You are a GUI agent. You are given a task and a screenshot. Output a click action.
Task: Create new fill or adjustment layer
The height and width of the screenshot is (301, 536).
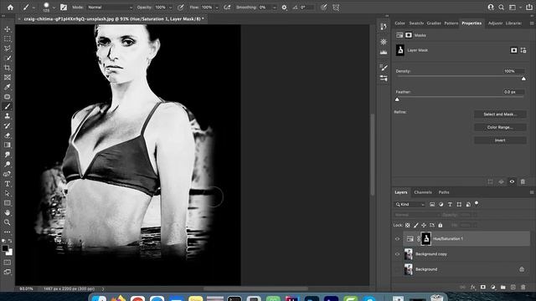(x=492, y=288)
